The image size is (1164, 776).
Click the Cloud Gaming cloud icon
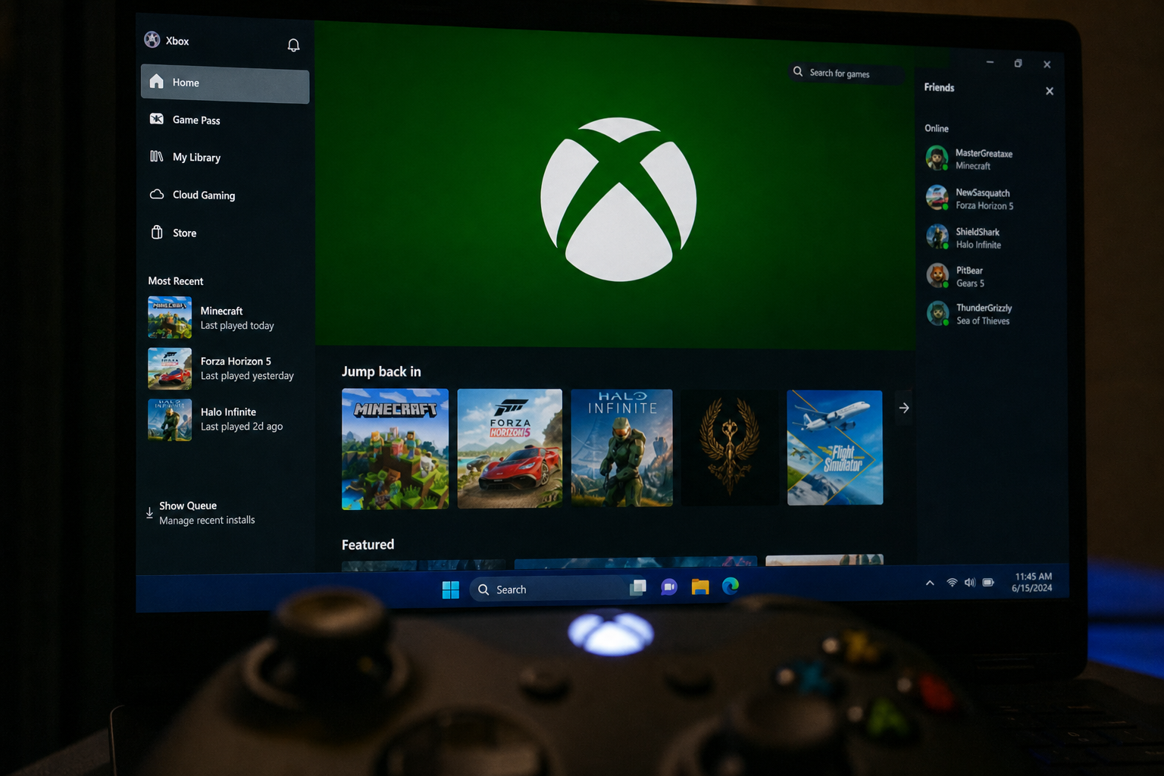coord(157,194)
